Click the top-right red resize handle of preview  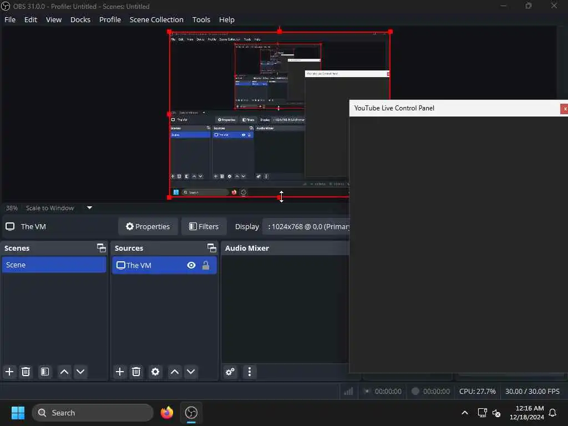click(390, 32)
